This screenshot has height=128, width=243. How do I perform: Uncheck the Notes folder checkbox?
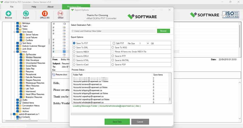pos(18,29)
